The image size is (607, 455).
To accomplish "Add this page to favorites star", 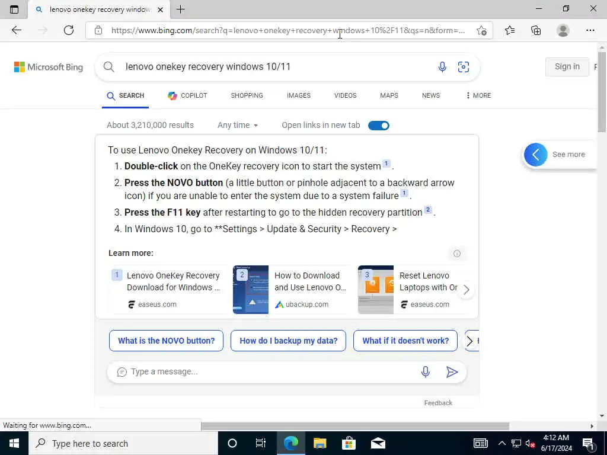I will click(x=481, y=31).
